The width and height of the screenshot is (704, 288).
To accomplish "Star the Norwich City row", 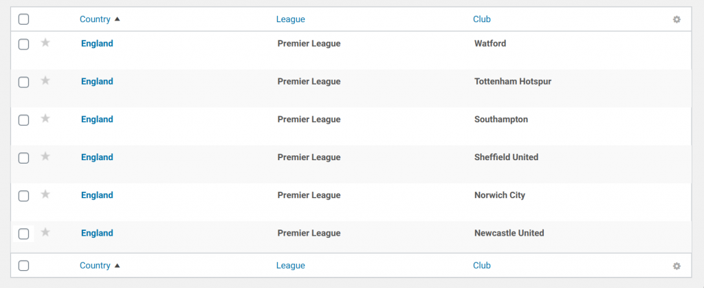I will tap(45, 194).
